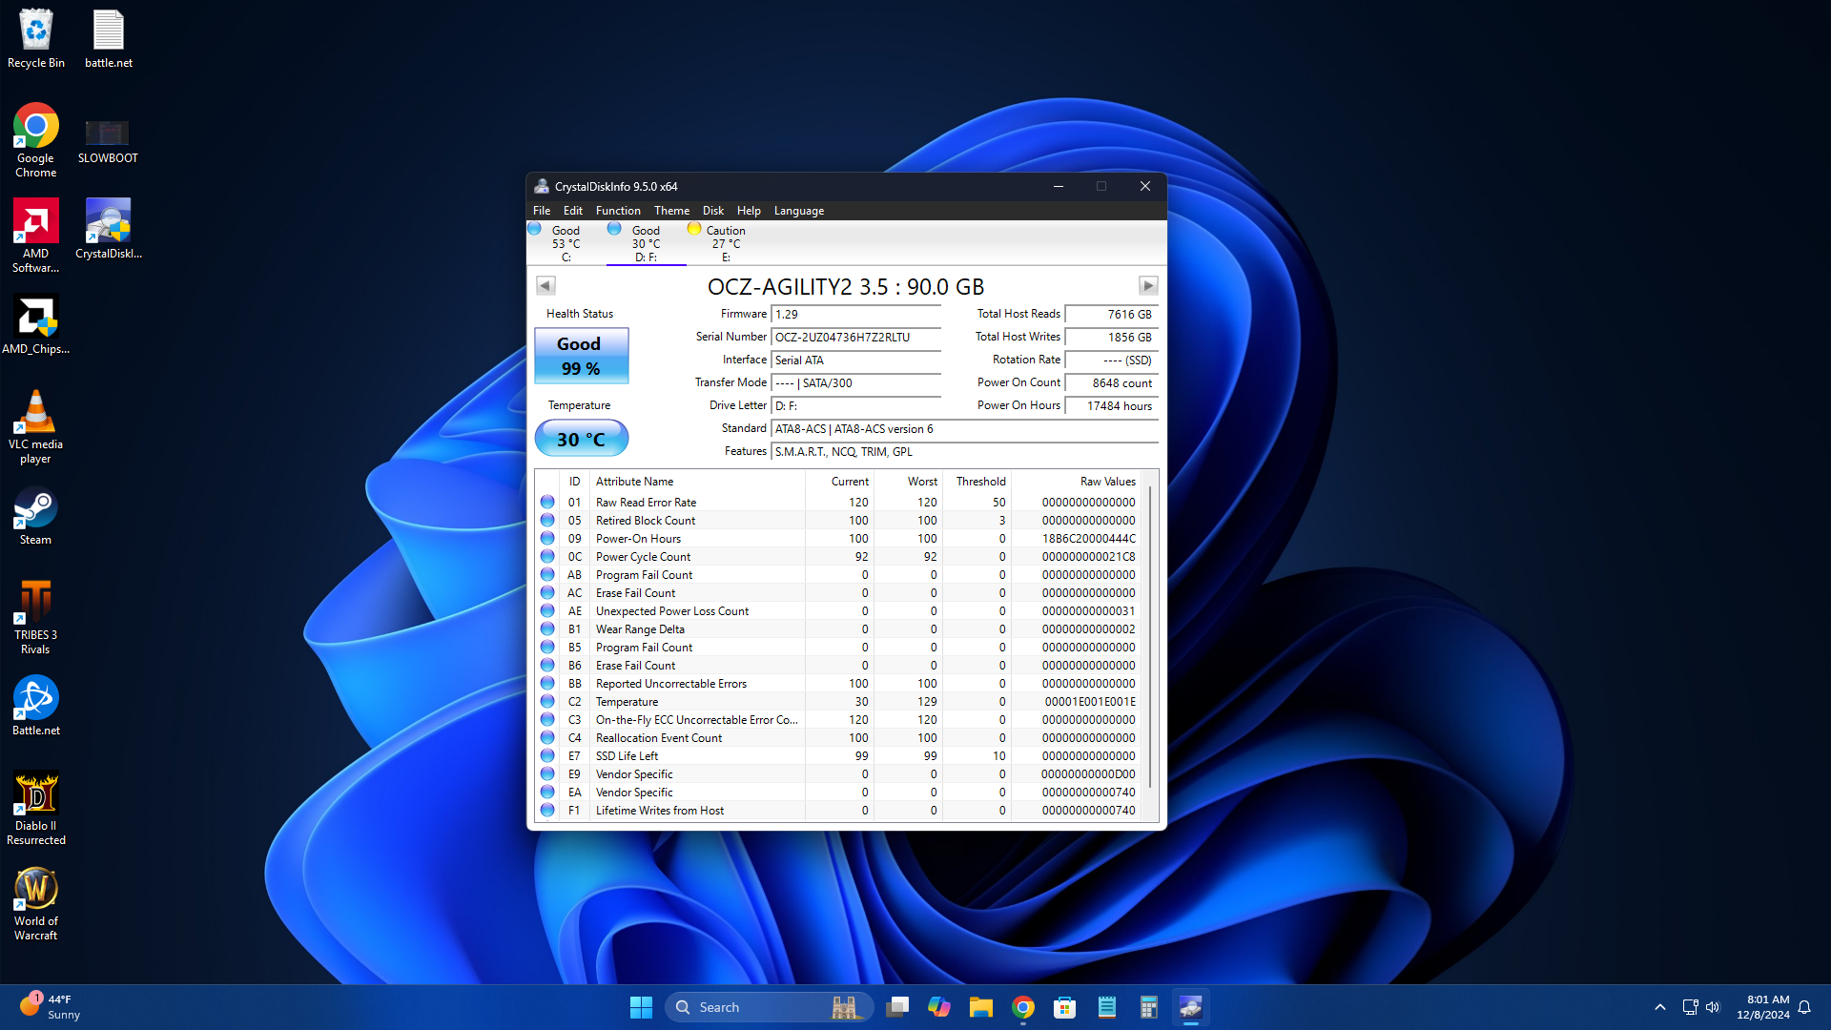Open Edit menu

coord(573,211)
